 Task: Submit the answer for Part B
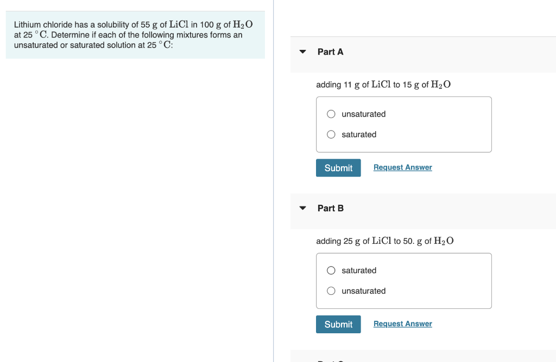tap(338, 324)
